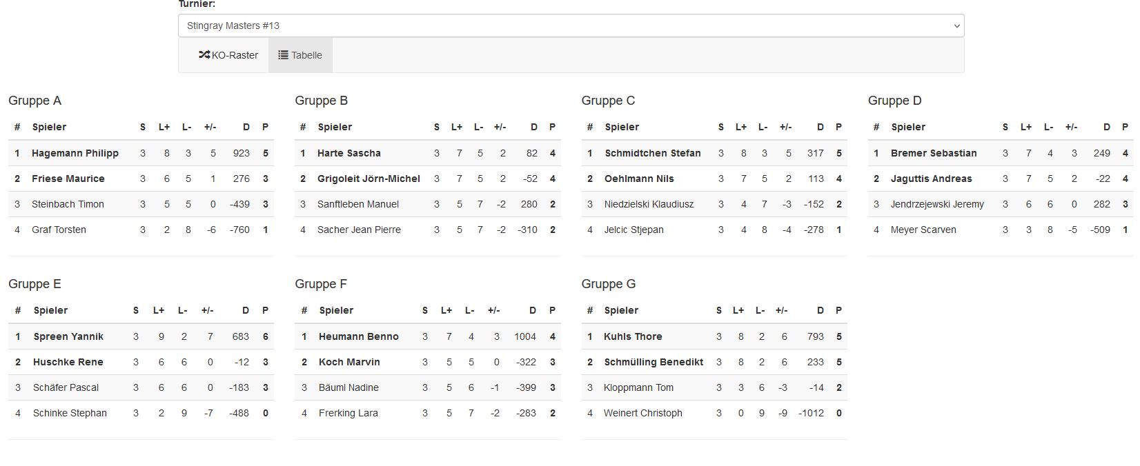The height and width of the screenshot is (466, 1140).
Task: Click the shuffle icon beside KO-Raster
Action: (204, 55)
